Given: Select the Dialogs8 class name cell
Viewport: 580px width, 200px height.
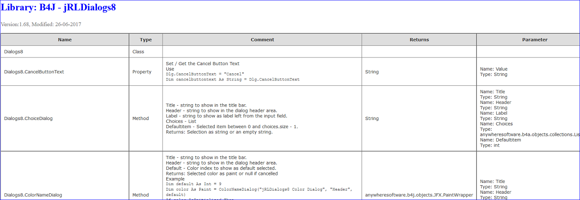Looking at the screenshot, I should [x=65, y=52].
